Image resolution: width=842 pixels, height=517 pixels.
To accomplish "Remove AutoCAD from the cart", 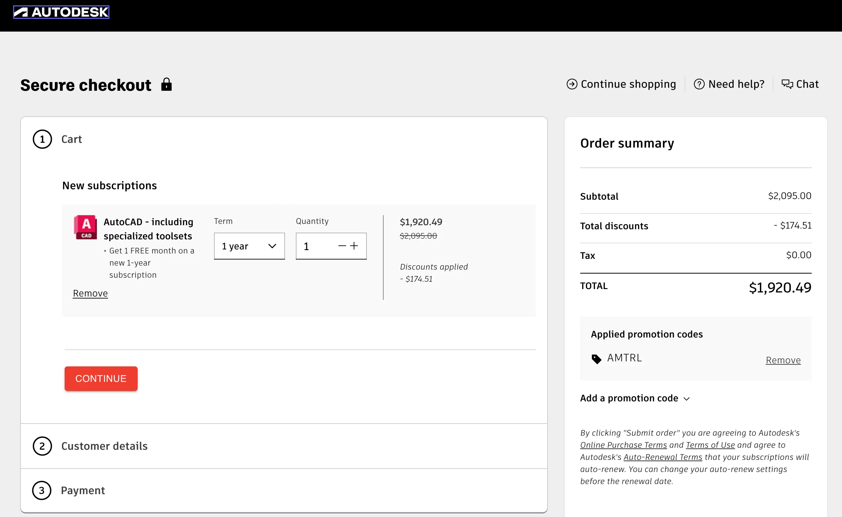I will click(91, 293).
